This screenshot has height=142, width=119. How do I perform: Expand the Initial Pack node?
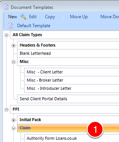13,120
